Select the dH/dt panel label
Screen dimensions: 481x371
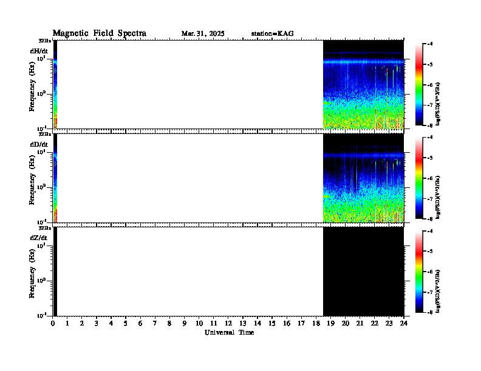(x=39, y=51)
